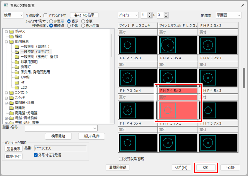Open the 検索 dropdown at top left
The image size is (248, 176).
tap(13, 15)
